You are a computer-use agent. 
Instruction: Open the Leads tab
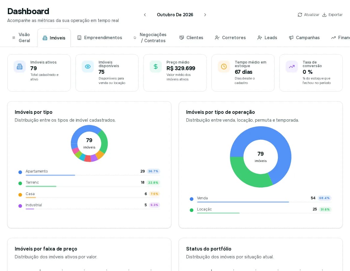point(267,38)
